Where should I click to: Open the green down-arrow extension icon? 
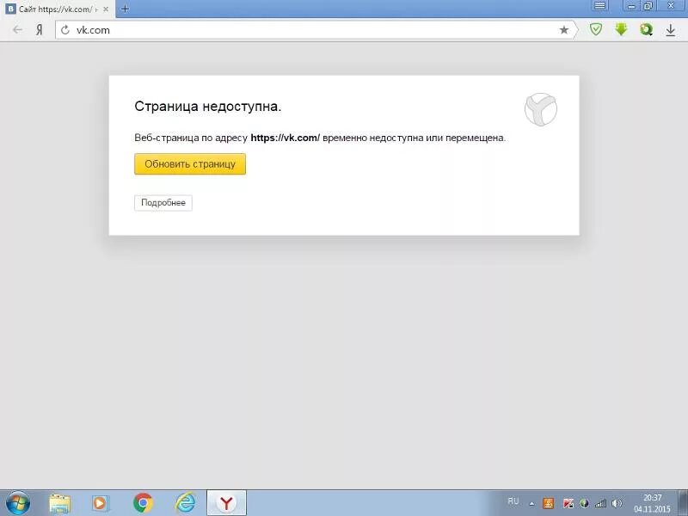tap(621, 30)
